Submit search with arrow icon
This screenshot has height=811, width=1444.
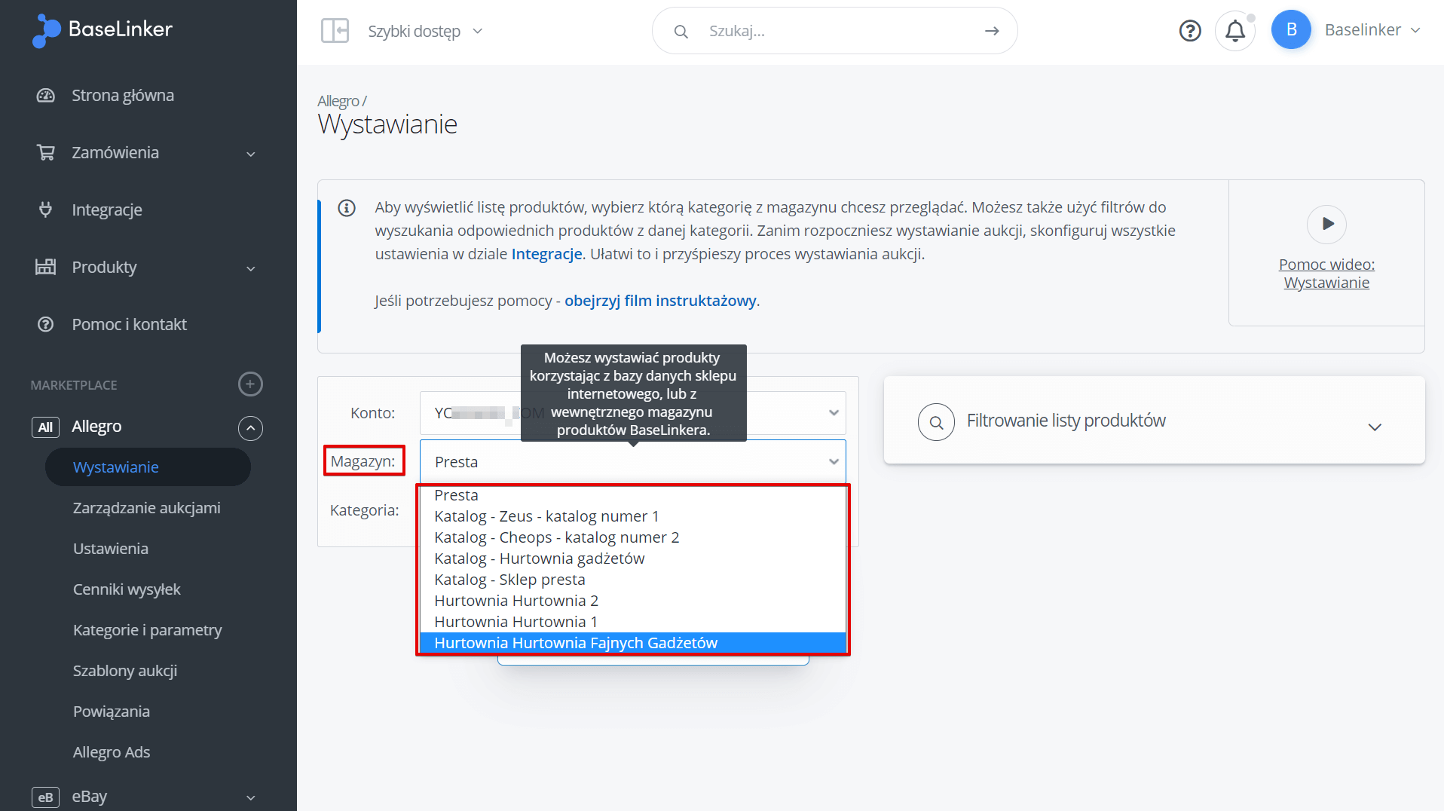(992, 31)
